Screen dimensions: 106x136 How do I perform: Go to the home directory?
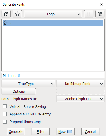tap(6, 14)
